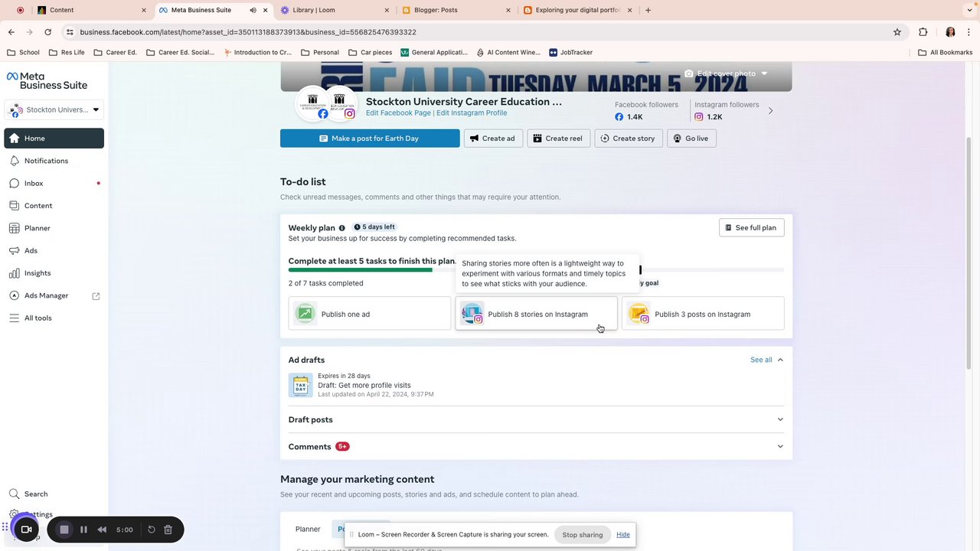Switch to Library | Loom browser tab
980x551 pixels.
tap(335, 10)
